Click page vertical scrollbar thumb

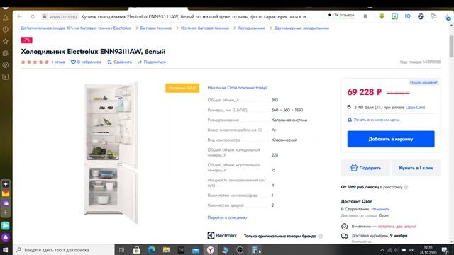coord(451,46)
